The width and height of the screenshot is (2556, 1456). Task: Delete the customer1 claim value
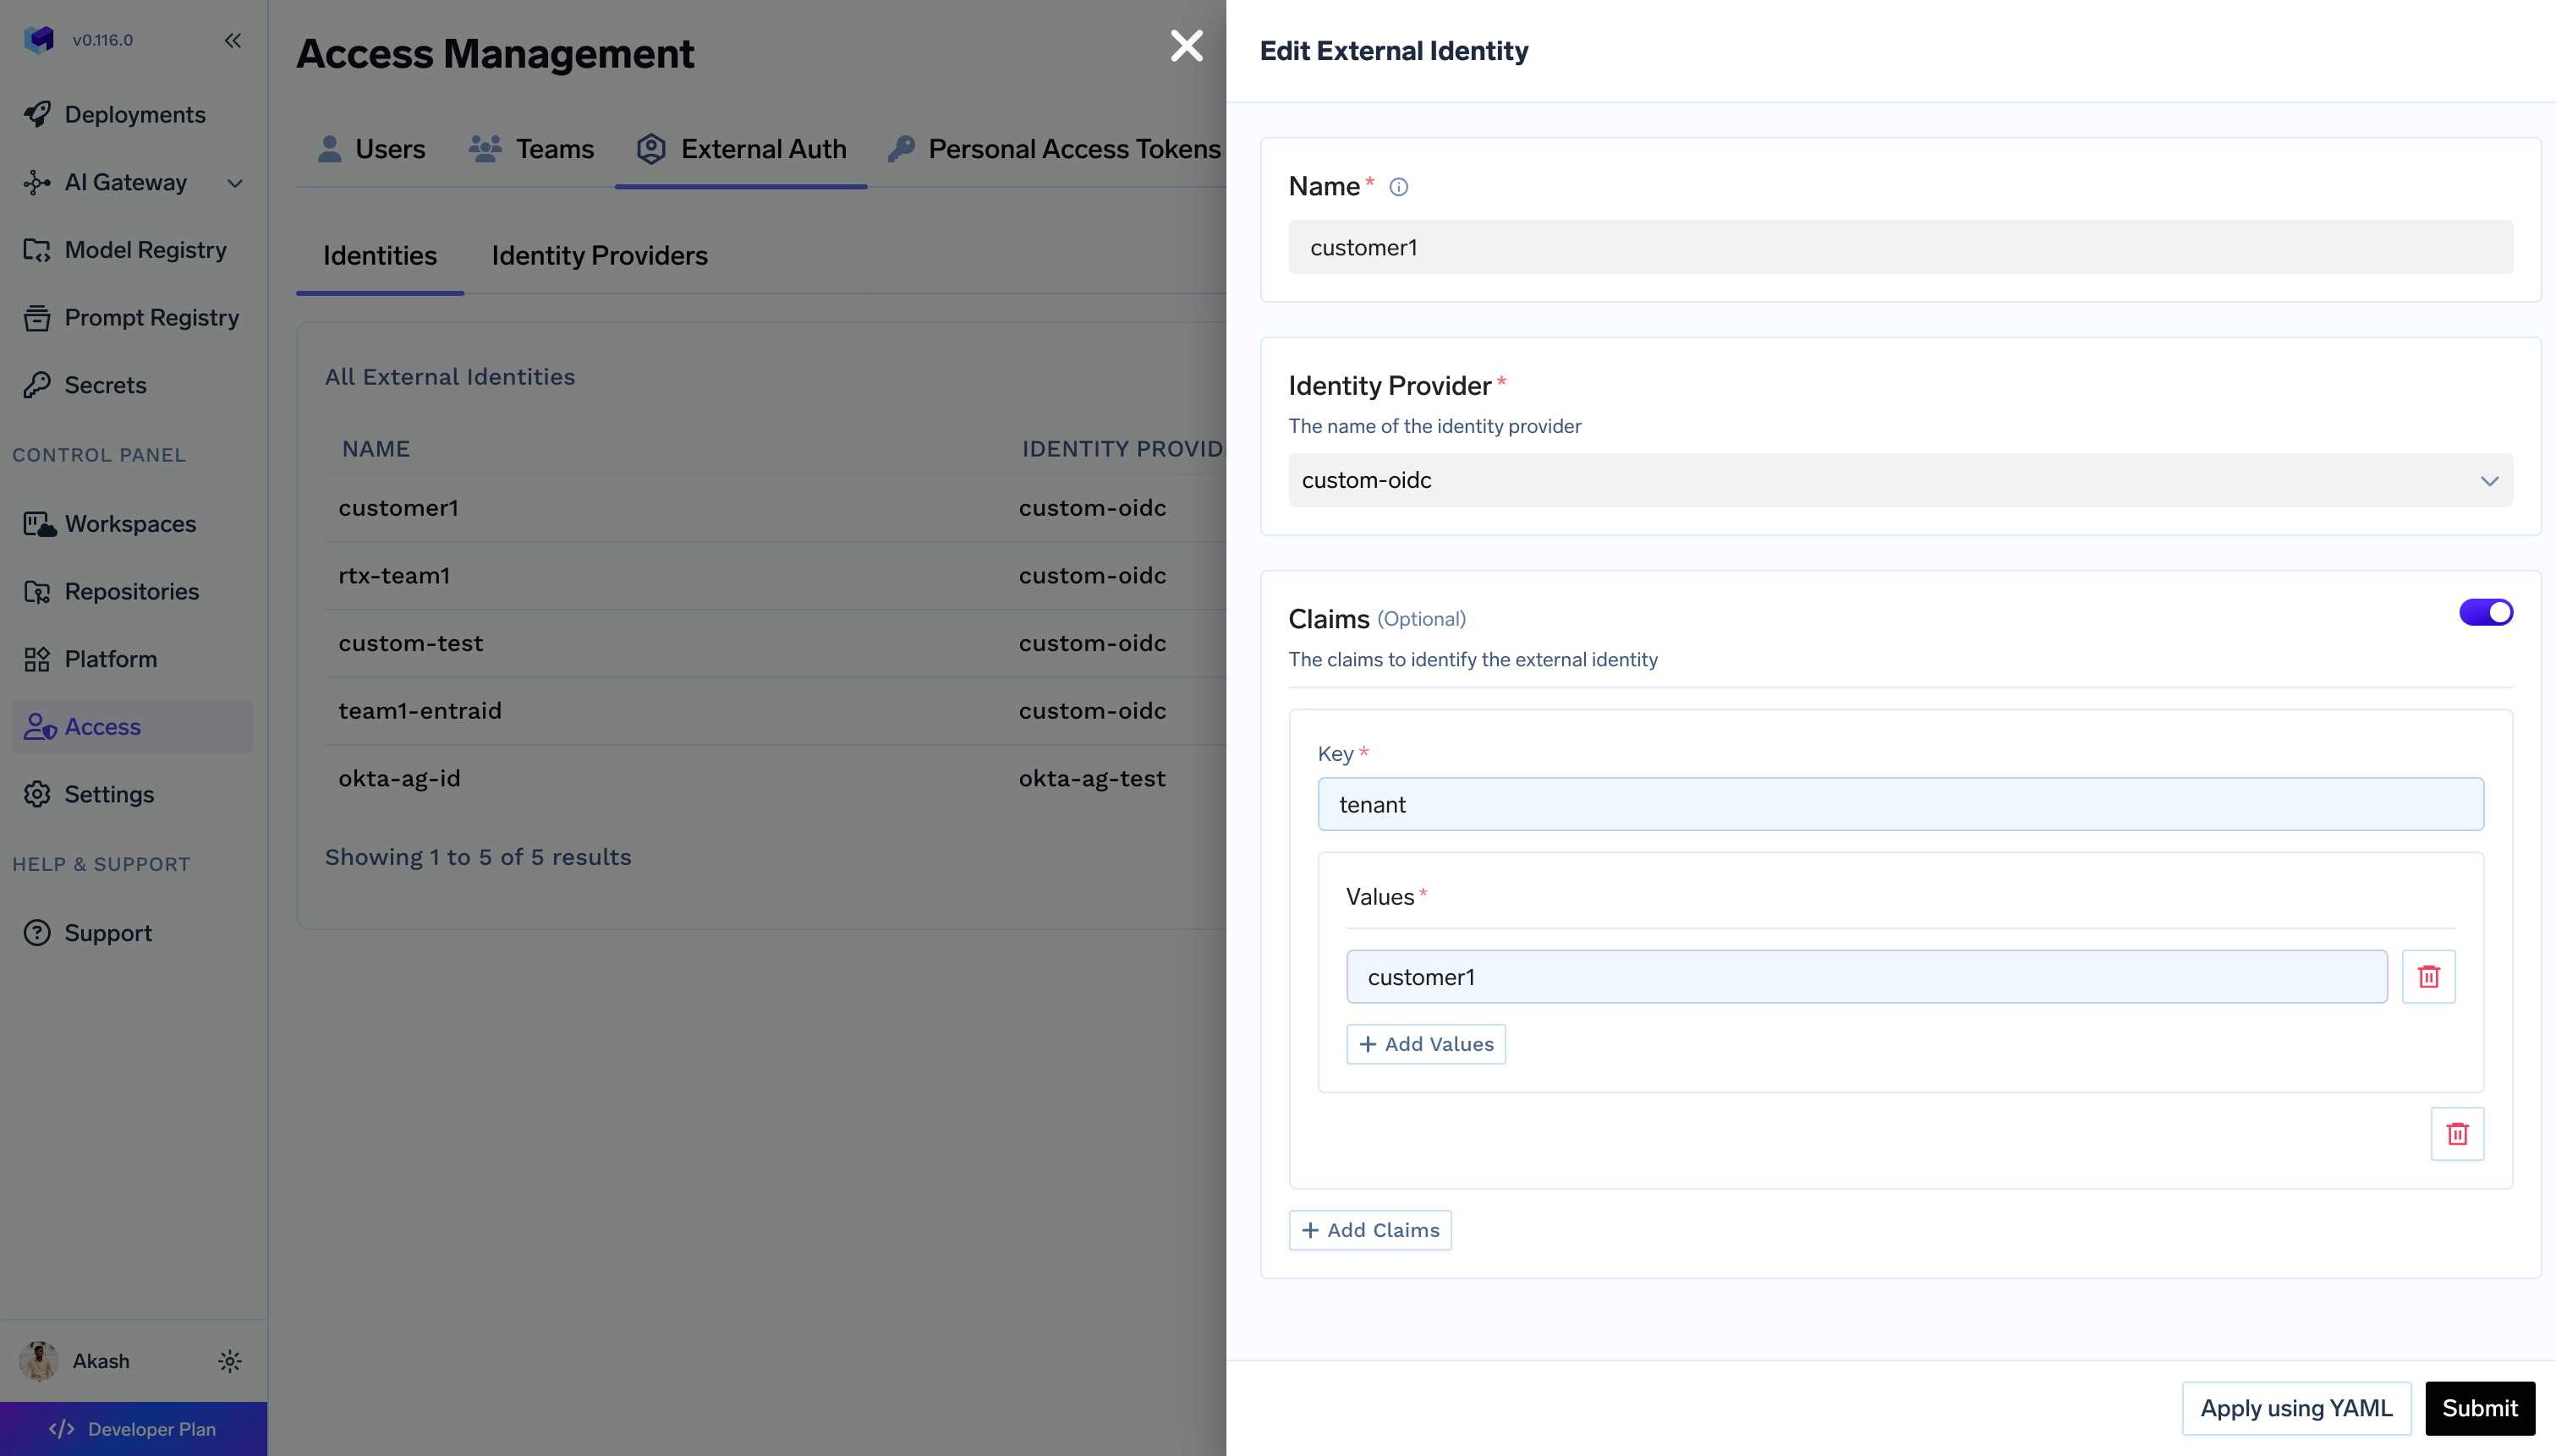[x=2428, y=976]
